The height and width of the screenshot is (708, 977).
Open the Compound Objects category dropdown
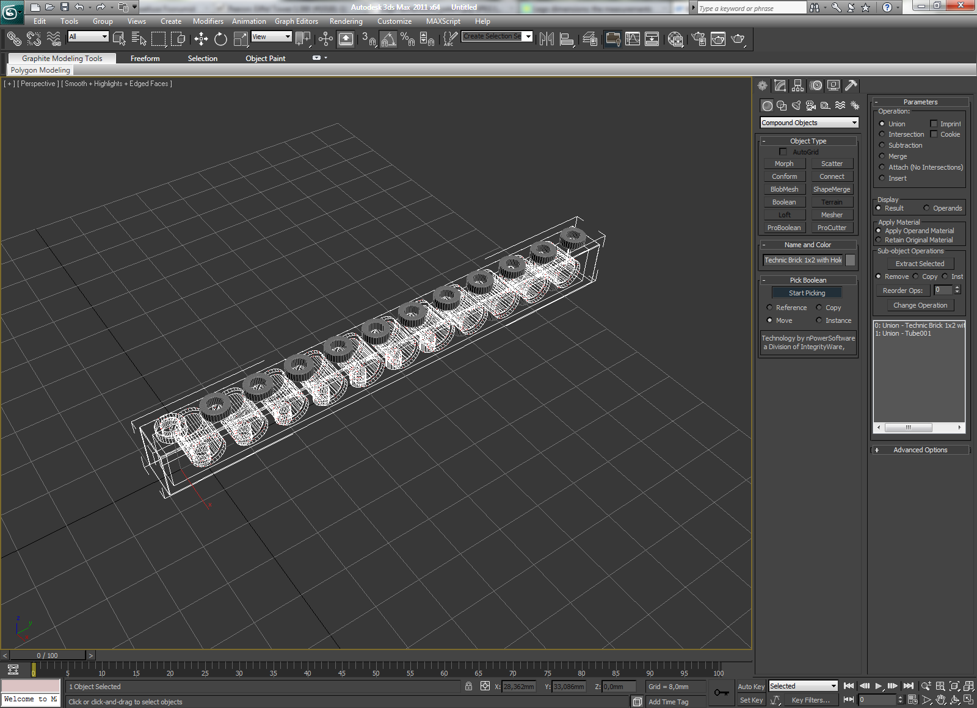point(809,123)
